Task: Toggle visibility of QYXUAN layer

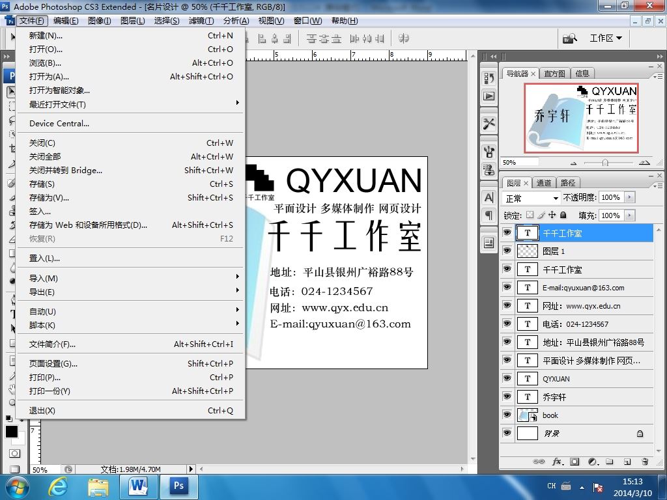Action: tap(507, 378)
